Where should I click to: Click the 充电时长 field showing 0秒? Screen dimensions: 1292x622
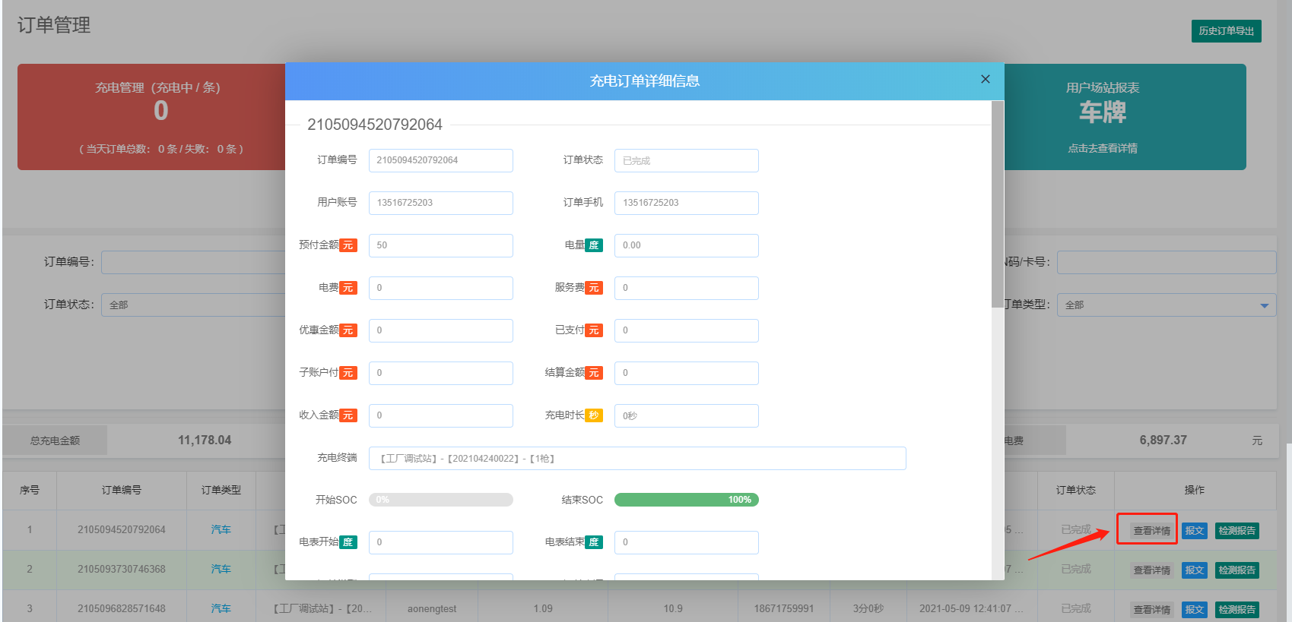click(686, 415)
